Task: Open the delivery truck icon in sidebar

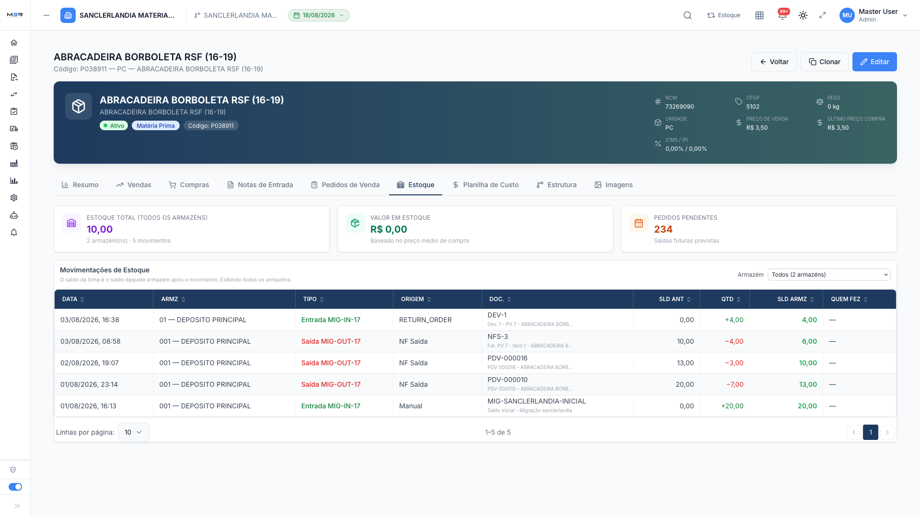Action: [x=14, y=129]
